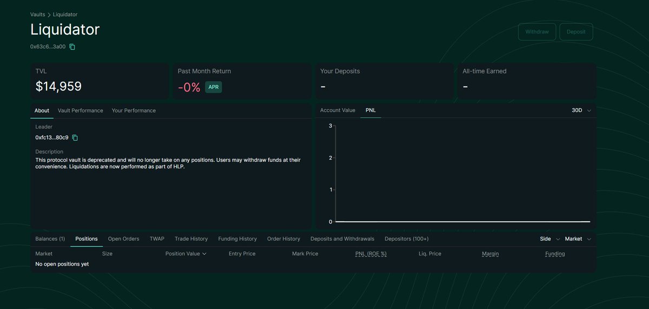Click the vault address 0x63c6...3a00 text
Viewport: 649px width, 309px height.
48,47
